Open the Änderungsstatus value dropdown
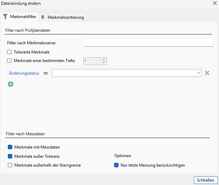This screenshot has width=219, height=185. pyautogui.click(x=199, y=73)
